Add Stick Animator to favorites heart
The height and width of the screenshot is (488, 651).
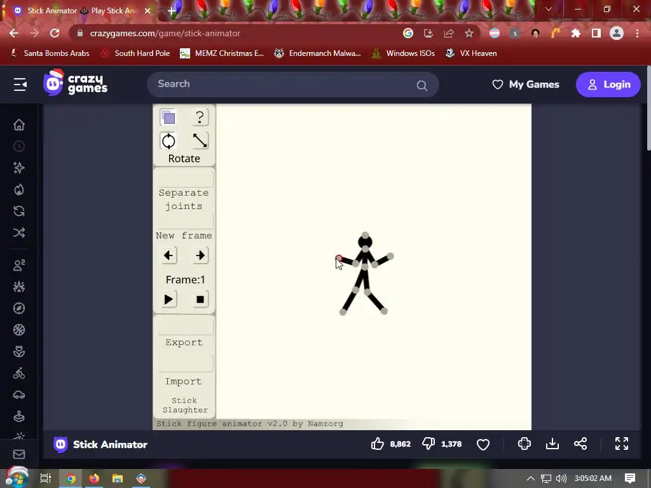tap(483, 444)
